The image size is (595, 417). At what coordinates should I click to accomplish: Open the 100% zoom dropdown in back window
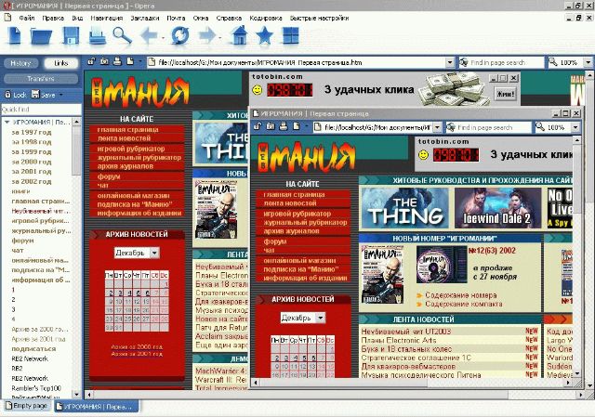coord(588,62)
